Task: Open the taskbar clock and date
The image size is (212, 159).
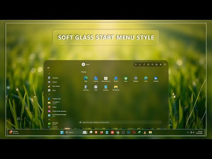Action: [199, 132]
